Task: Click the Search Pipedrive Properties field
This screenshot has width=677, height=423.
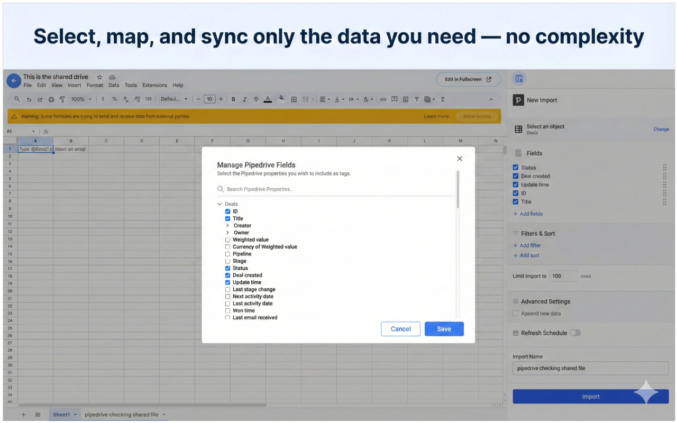Action: click(x=338, y=189)
